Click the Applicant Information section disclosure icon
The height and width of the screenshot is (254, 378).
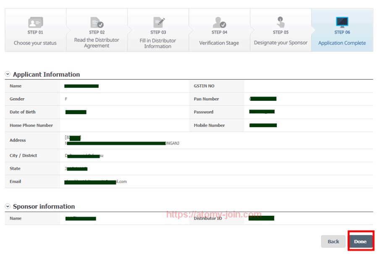click(x=7, y=74)
